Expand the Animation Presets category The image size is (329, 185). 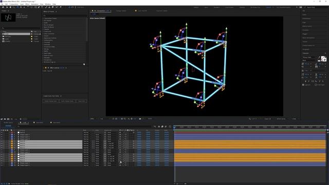tap(43, 18)
